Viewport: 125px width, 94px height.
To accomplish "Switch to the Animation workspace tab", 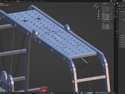I will tap(6, 1).
